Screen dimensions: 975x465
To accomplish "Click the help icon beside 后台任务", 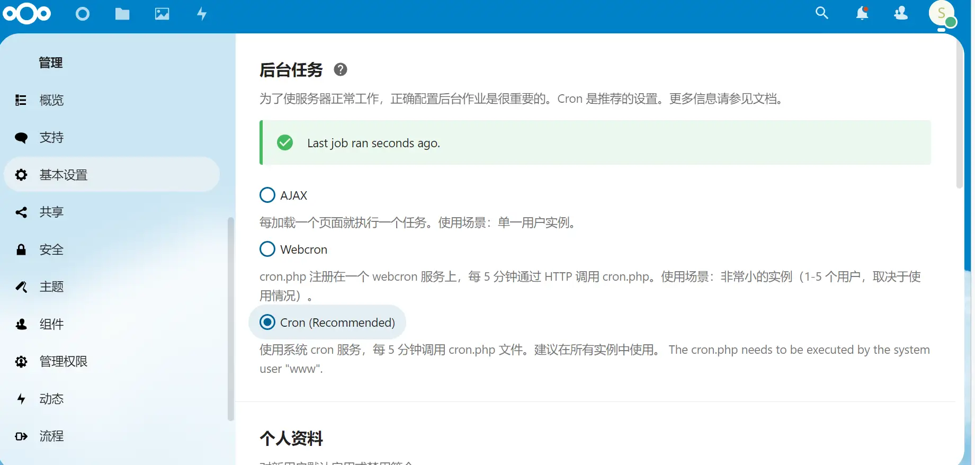I will 341,69.
